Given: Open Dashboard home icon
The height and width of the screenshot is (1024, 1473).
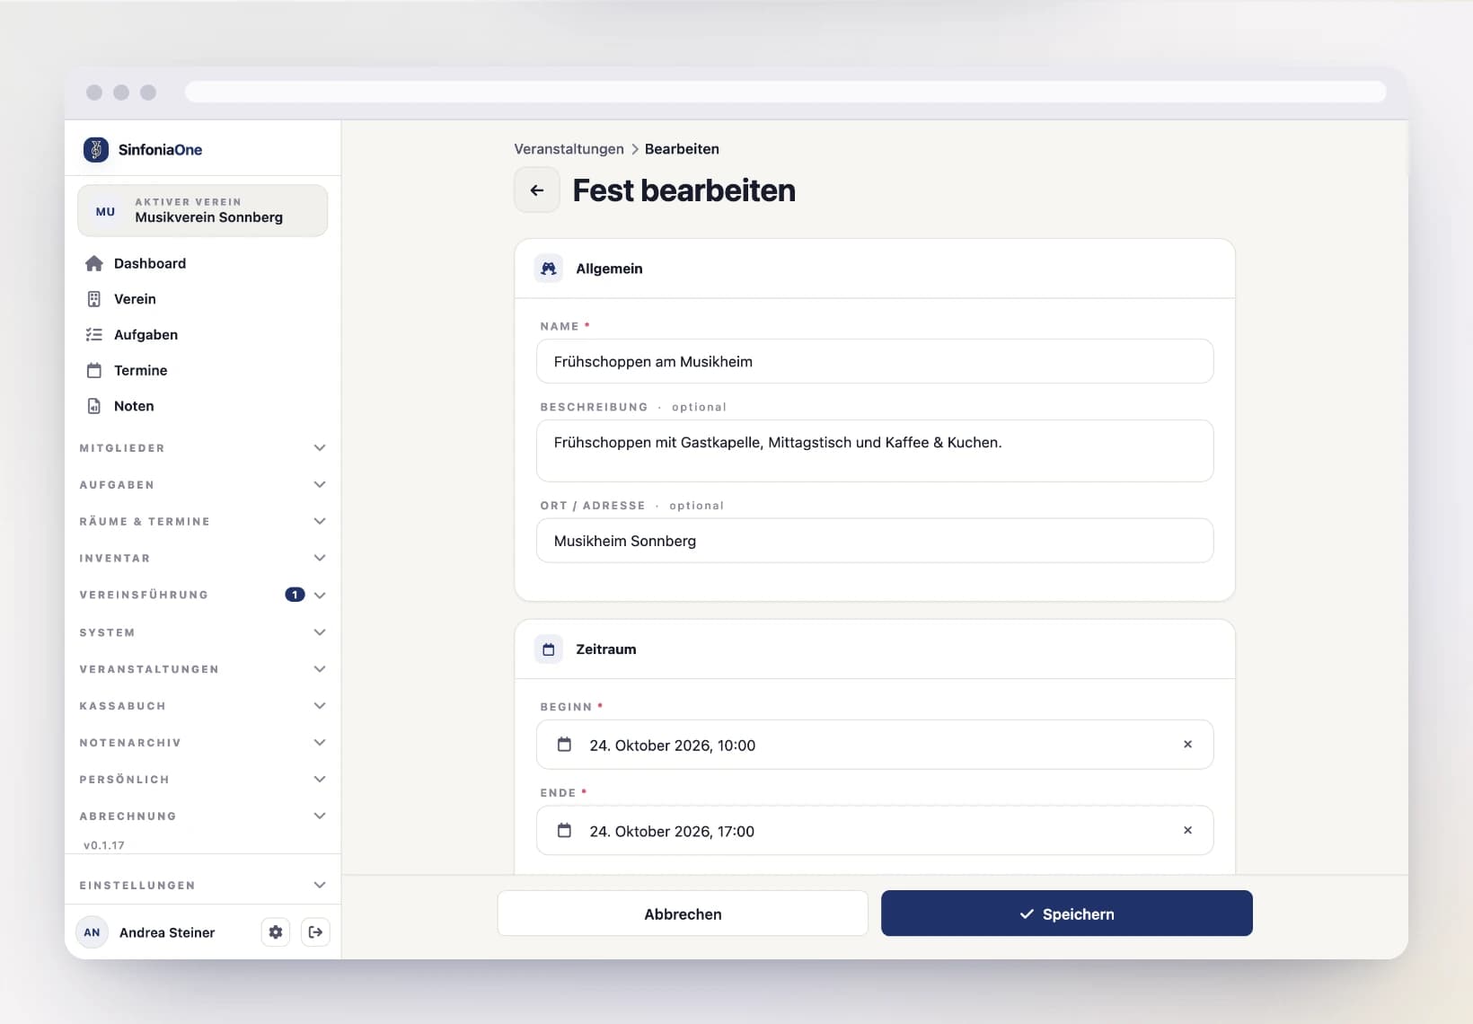Looking at the screenshot, I should [x=94, y=263].
